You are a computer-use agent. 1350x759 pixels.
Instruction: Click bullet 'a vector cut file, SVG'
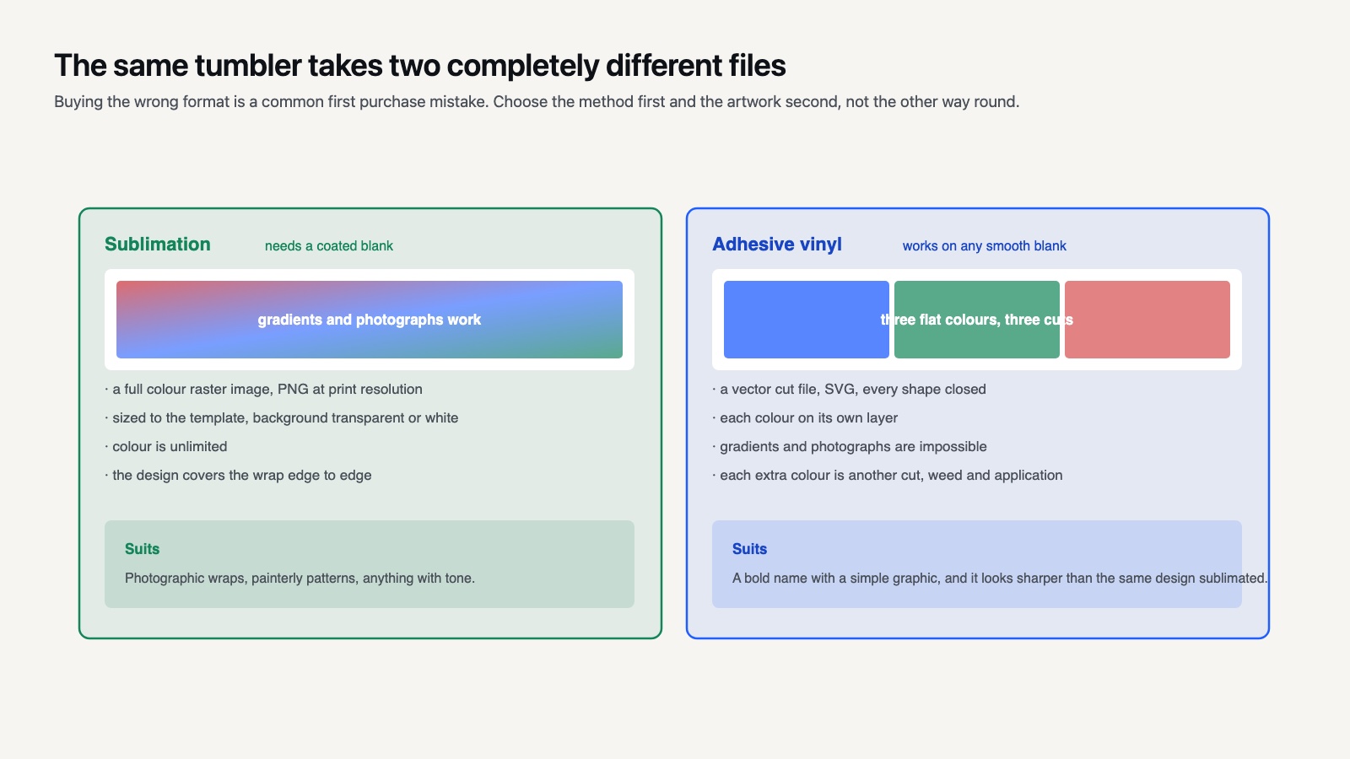click(x=849, y=390)
